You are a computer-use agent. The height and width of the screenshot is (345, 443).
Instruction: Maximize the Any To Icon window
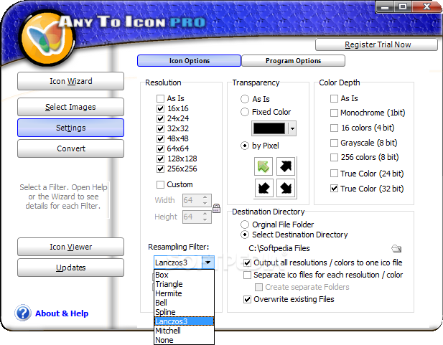[x=403, y=6]
